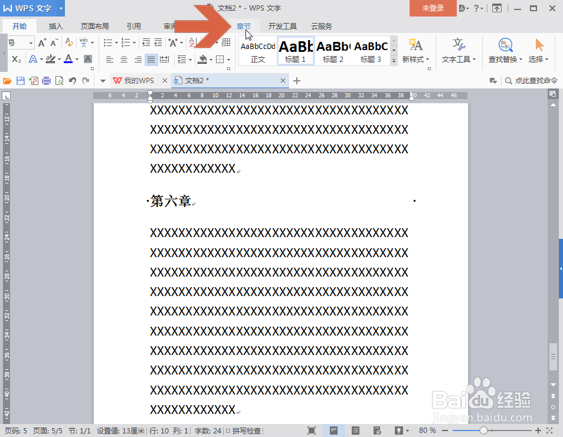Apply distributed alignment
The width and height of the screenshot is (563, 437).
(x=165, y=60)
